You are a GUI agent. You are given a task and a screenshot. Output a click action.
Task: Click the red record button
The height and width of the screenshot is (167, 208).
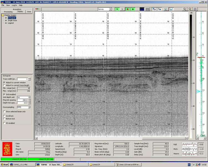pyautogui.click(x=128, y=9)
